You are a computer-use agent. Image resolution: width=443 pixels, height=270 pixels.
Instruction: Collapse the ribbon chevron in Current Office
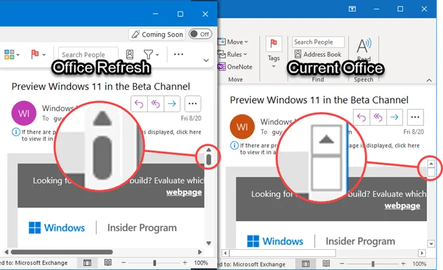[x=429, y=80]
